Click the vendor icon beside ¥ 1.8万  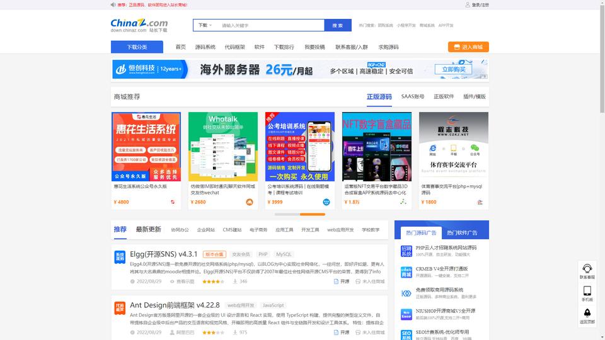point(403,201)
